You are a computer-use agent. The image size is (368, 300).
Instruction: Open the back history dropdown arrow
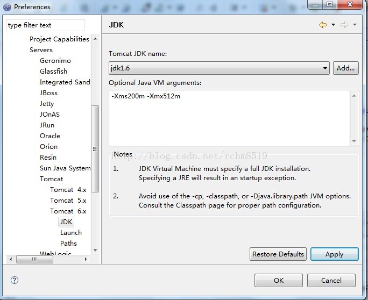[333, 25]
